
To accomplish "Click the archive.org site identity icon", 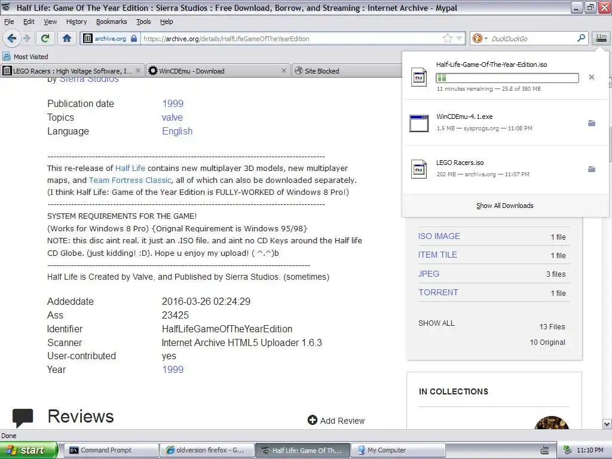I will point(88,38).
